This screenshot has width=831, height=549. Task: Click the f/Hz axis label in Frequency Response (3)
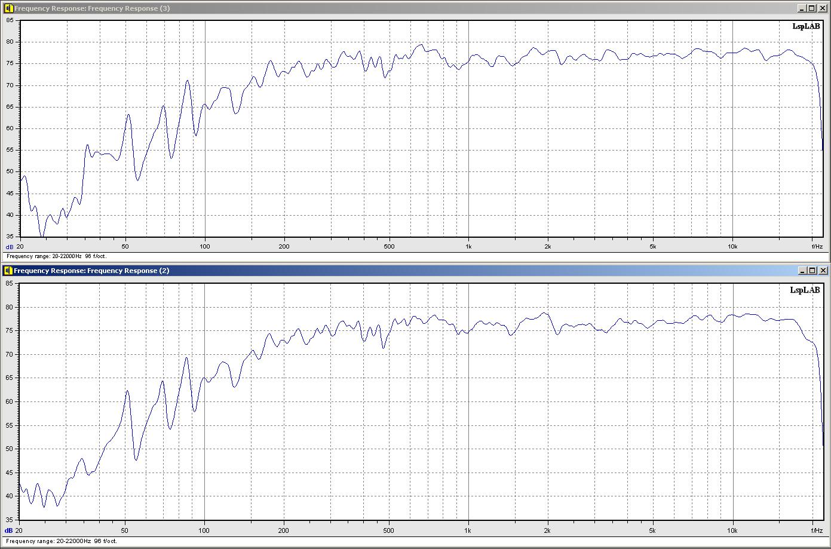pos(817,246)
